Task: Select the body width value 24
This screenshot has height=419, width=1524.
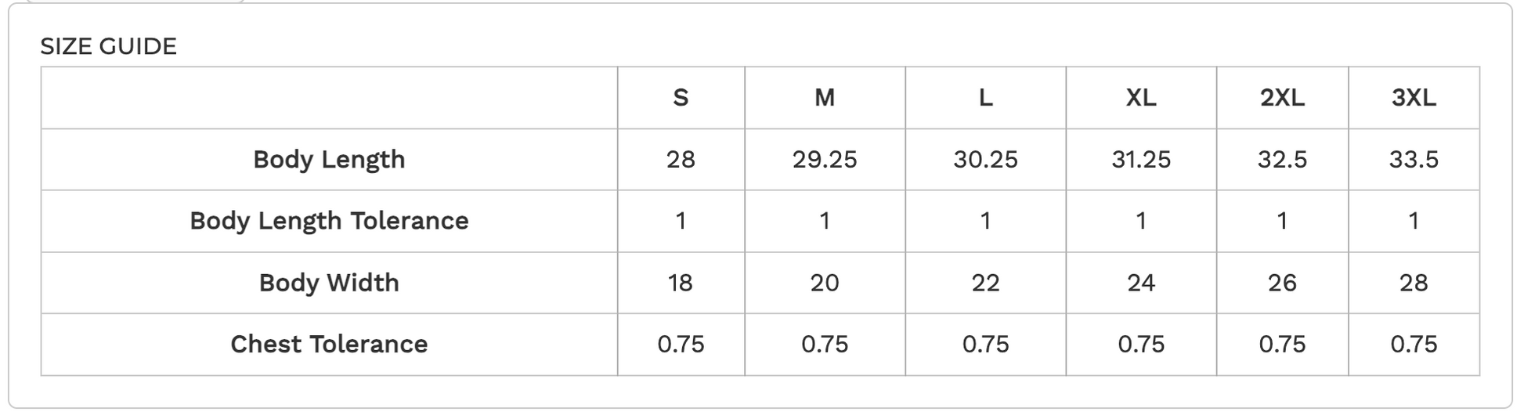Action: coord(1140,283)
